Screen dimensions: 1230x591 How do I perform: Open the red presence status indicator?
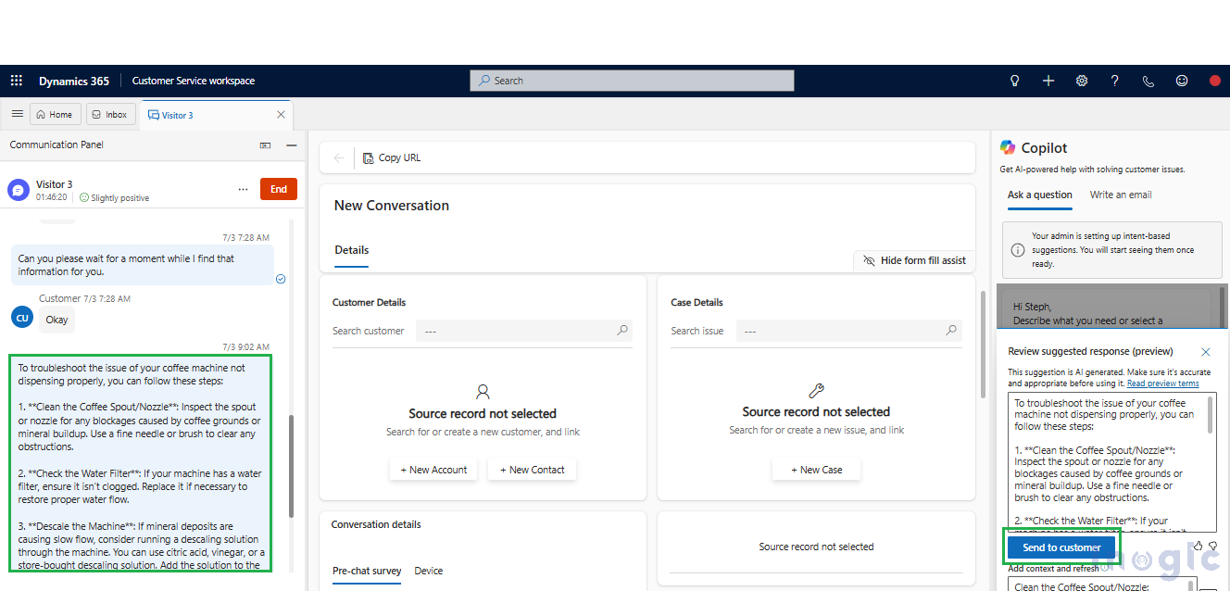tap(1215, 81)
